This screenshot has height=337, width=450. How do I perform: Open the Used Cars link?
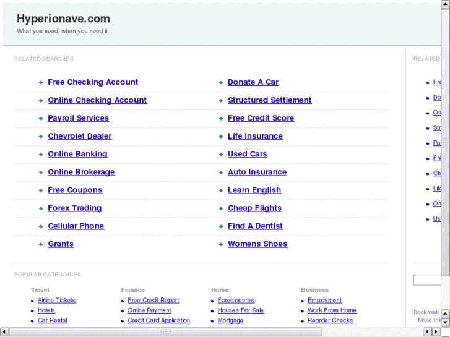click(x=248, y=155)
